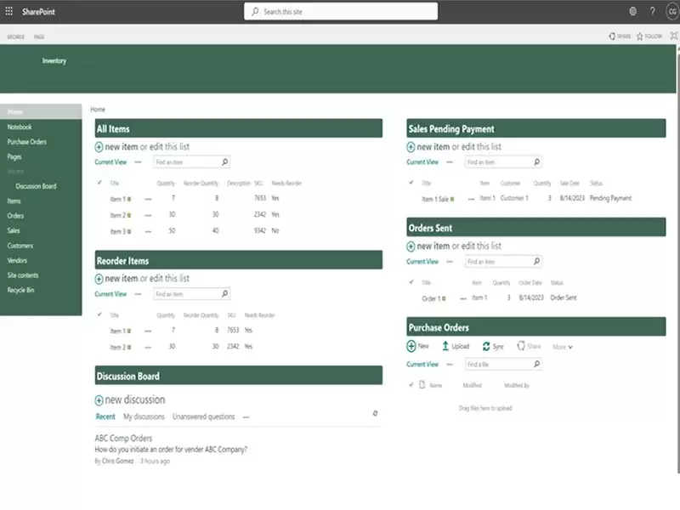The height and width of the screenshot is (510, 680).
Task: Click new discussion in Discussion Board
Action: (130, 399)
